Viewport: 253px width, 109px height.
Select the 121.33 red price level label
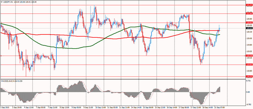[249, 5]
